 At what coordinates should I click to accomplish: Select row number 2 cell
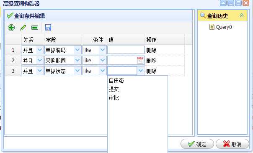(x=13, y=60)
